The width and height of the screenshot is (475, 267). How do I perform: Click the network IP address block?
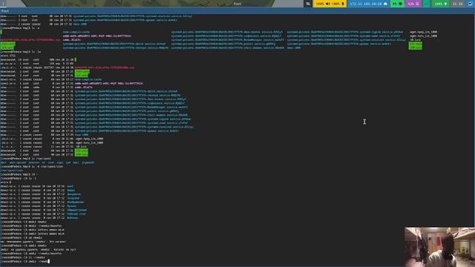(368, 4)
